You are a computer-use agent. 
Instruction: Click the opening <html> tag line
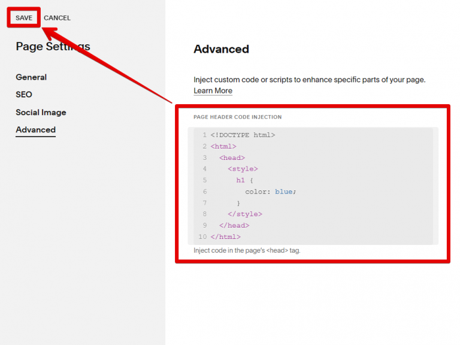point(223,147)
